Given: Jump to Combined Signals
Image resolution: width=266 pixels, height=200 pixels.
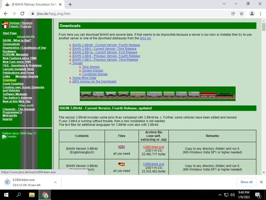Looking at the screenshot, I should (x=95, y=74).
